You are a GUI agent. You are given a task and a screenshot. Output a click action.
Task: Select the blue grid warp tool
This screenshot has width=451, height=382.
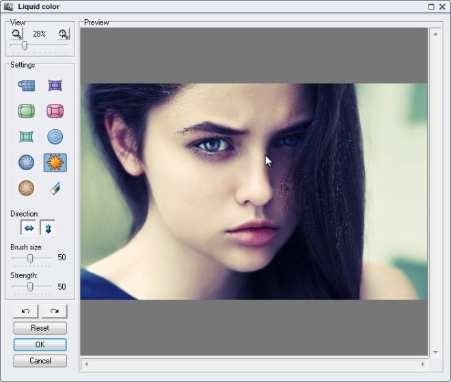(26, 85)
